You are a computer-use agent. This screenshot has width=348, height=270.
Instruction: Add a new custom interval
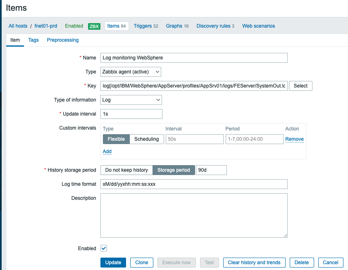(107, 152)
